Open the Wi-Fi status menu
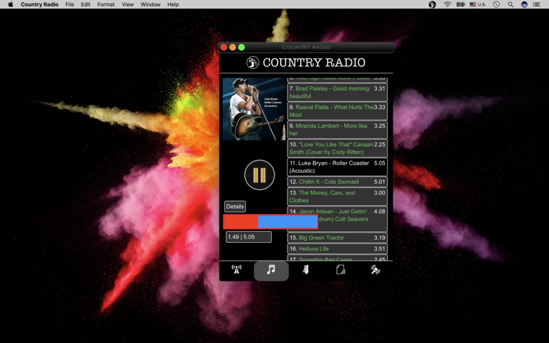Image resolution: width=549 pixels, height=343 pixels. pos(447,5)
